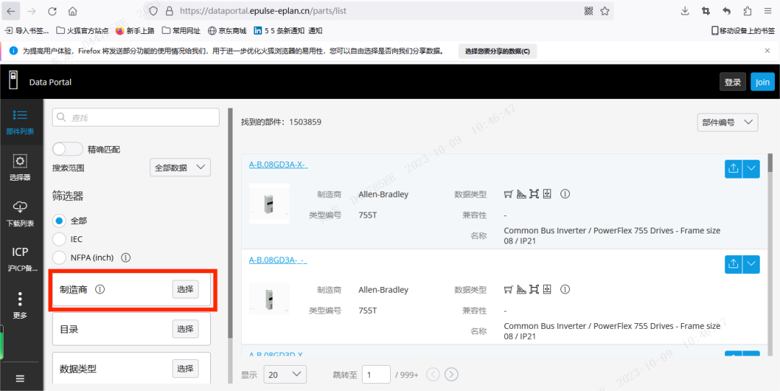Click the 登录 login button
Viewport: 780px width, 391px height.
(732, 82)
